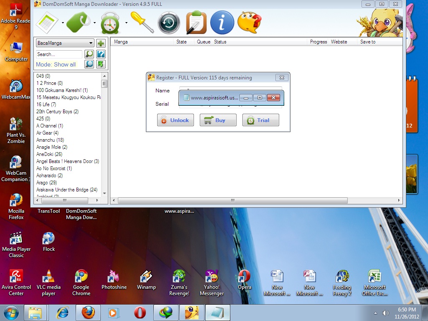Image resolution: width=428 pixels, height=321 pixels.
Task: Open Winamp desktop shortcut
Action: coord(146,280)
